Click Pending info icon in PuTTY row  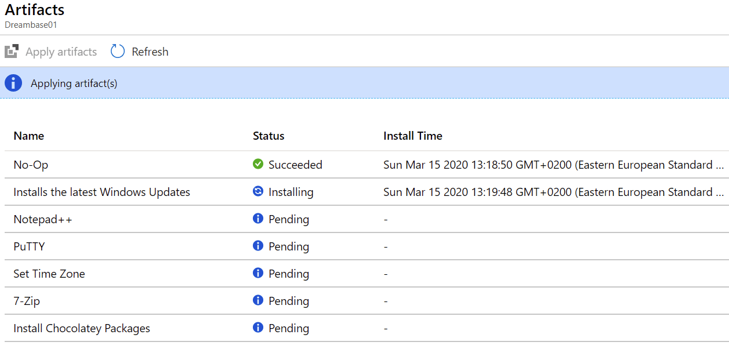click(258, 246)
